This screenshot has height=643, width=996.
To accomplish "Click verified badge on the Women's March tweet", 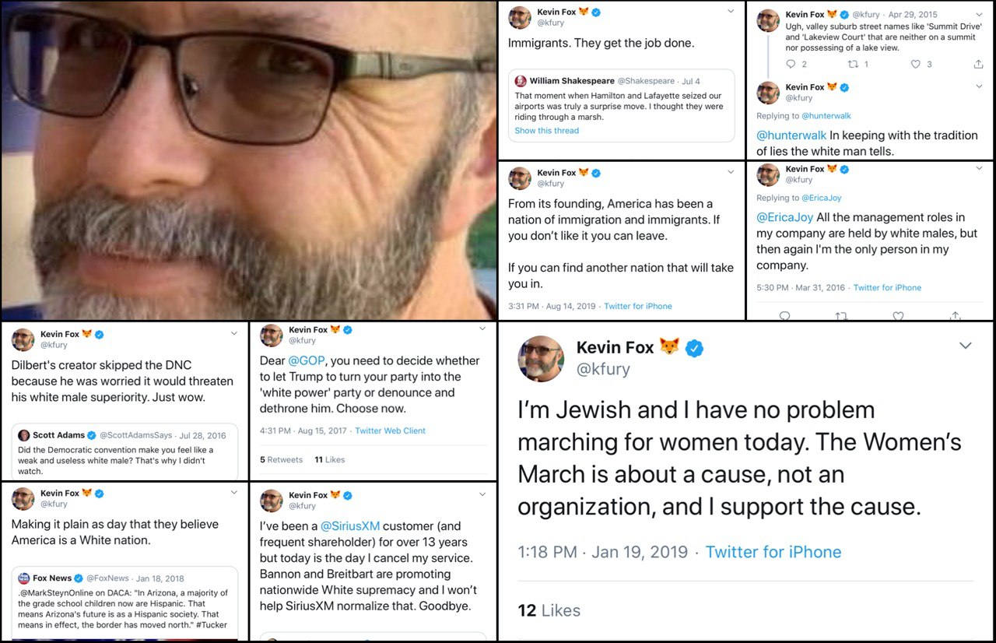I will click(x=694, y=348).
